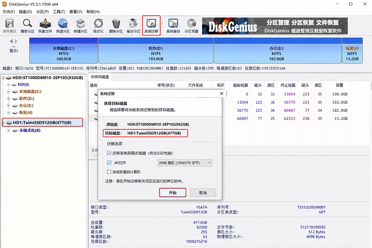Screen dimensions: 372x248
Task: Select 办公(E:) label in disk tree
Action: pyautogui.click(x=26, y=106)
